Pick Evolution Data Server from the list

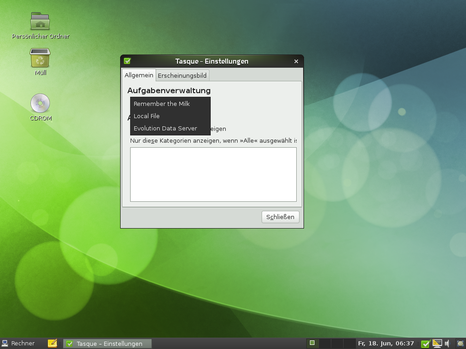click(165, 128)
